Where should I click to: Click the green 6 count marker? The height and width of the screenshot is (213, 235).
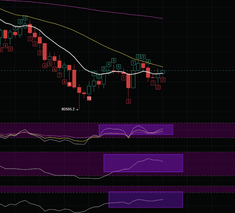[118, 66]
